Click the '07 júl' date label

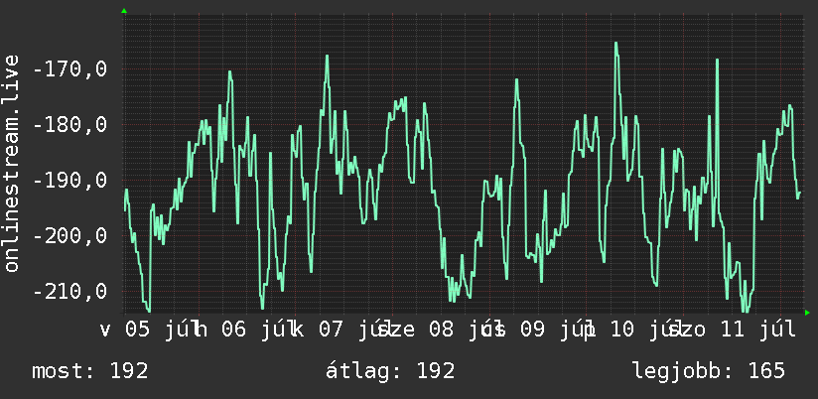[355, 330]
